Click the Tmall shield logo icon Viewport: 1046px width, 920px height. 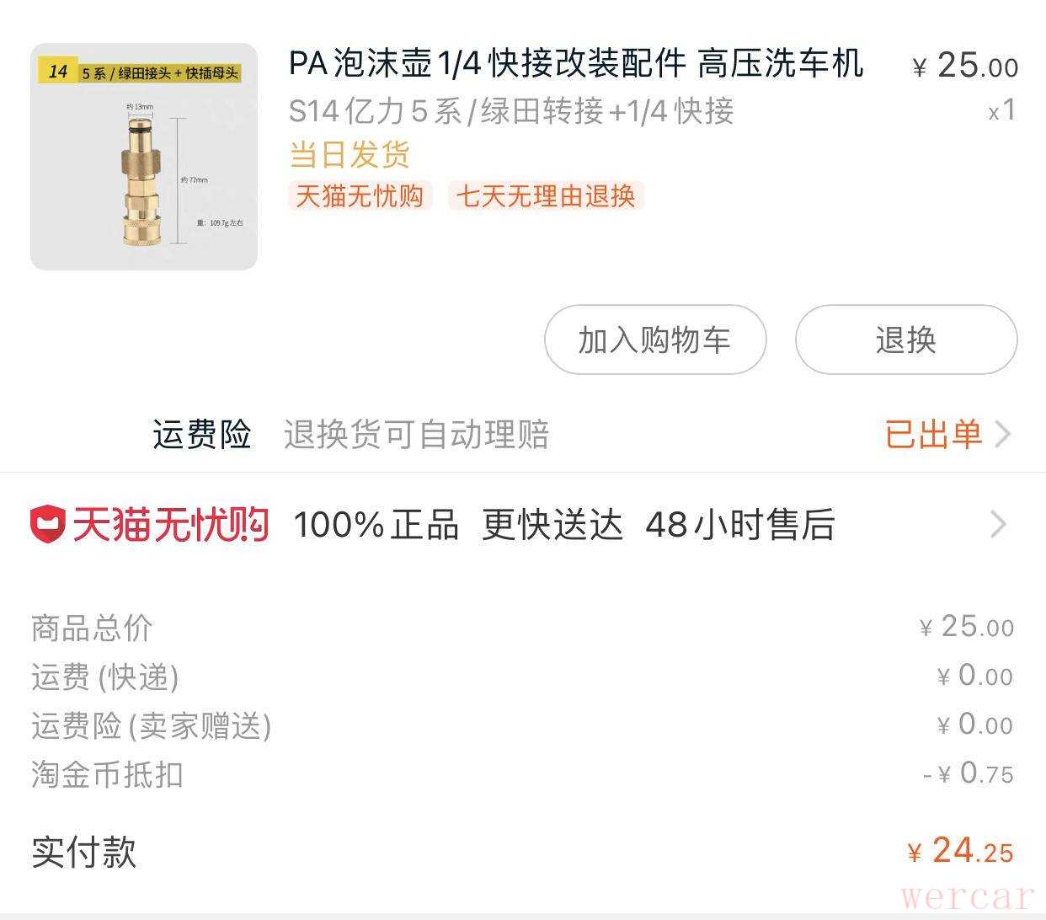[47, 524]
